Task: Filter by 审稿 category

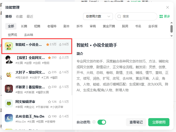Action: point(93,26)
